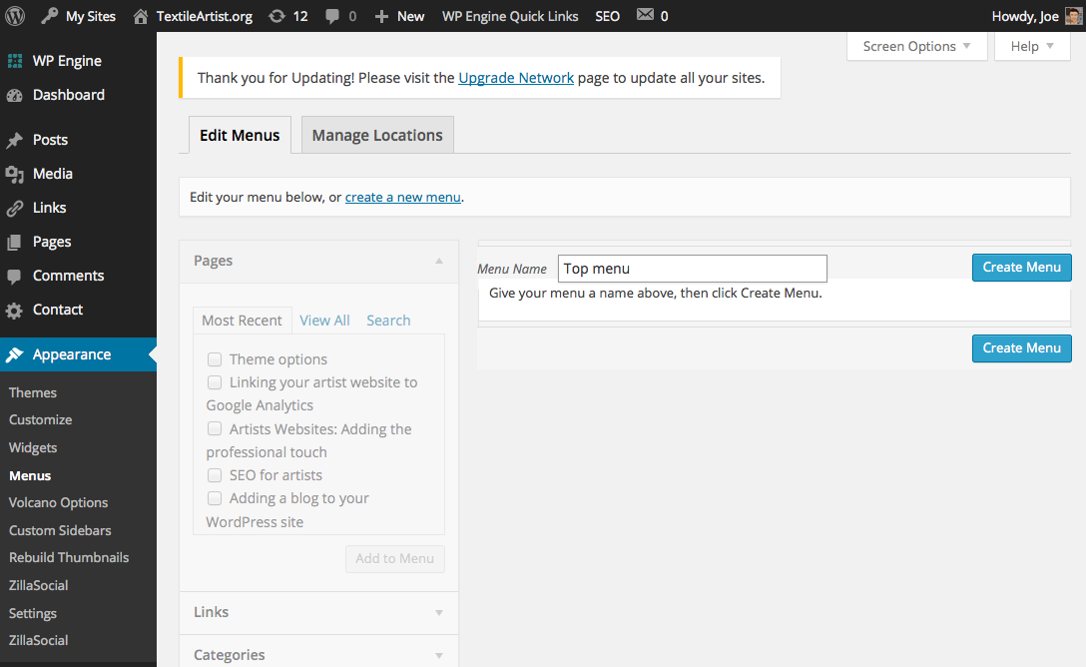1086x667 pixels.
Task: Select the Search pages tab
Action: click(x=388, y=321)
